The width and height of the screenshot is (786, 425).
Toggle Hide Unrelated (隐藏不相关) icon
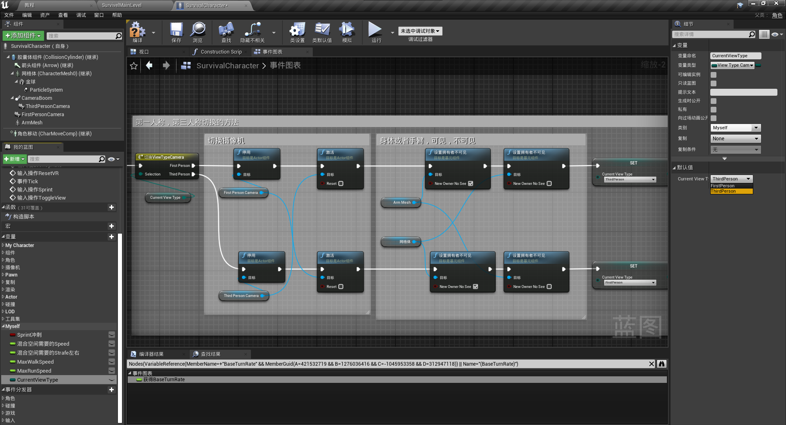point(253,32)
